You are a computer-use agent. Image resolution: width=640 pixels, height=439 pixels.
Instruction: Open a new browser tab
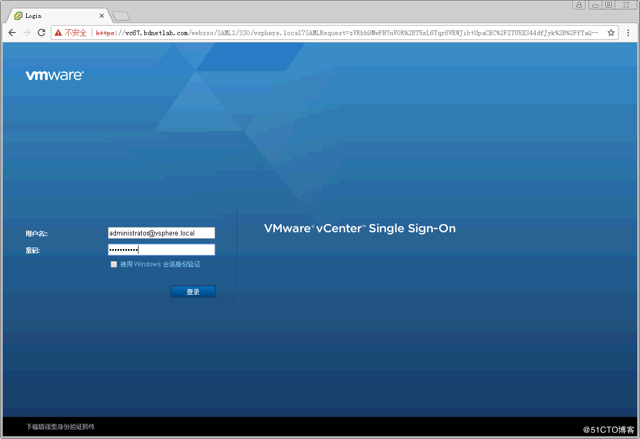click(121, 16)
